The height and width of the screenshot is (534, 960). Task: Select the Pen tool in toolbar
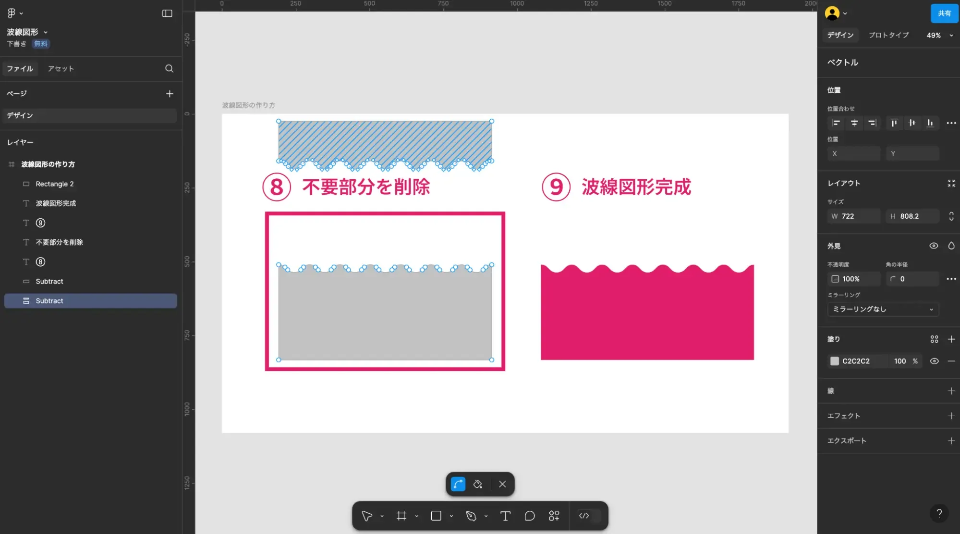(471, 516)
